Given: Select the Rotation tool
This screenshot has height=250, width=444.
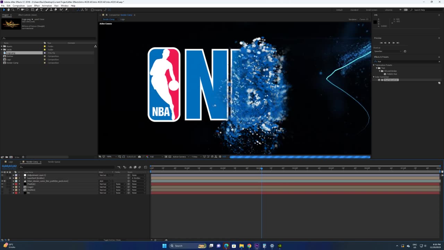Looking at the screenshot, I should coord(18,10).
